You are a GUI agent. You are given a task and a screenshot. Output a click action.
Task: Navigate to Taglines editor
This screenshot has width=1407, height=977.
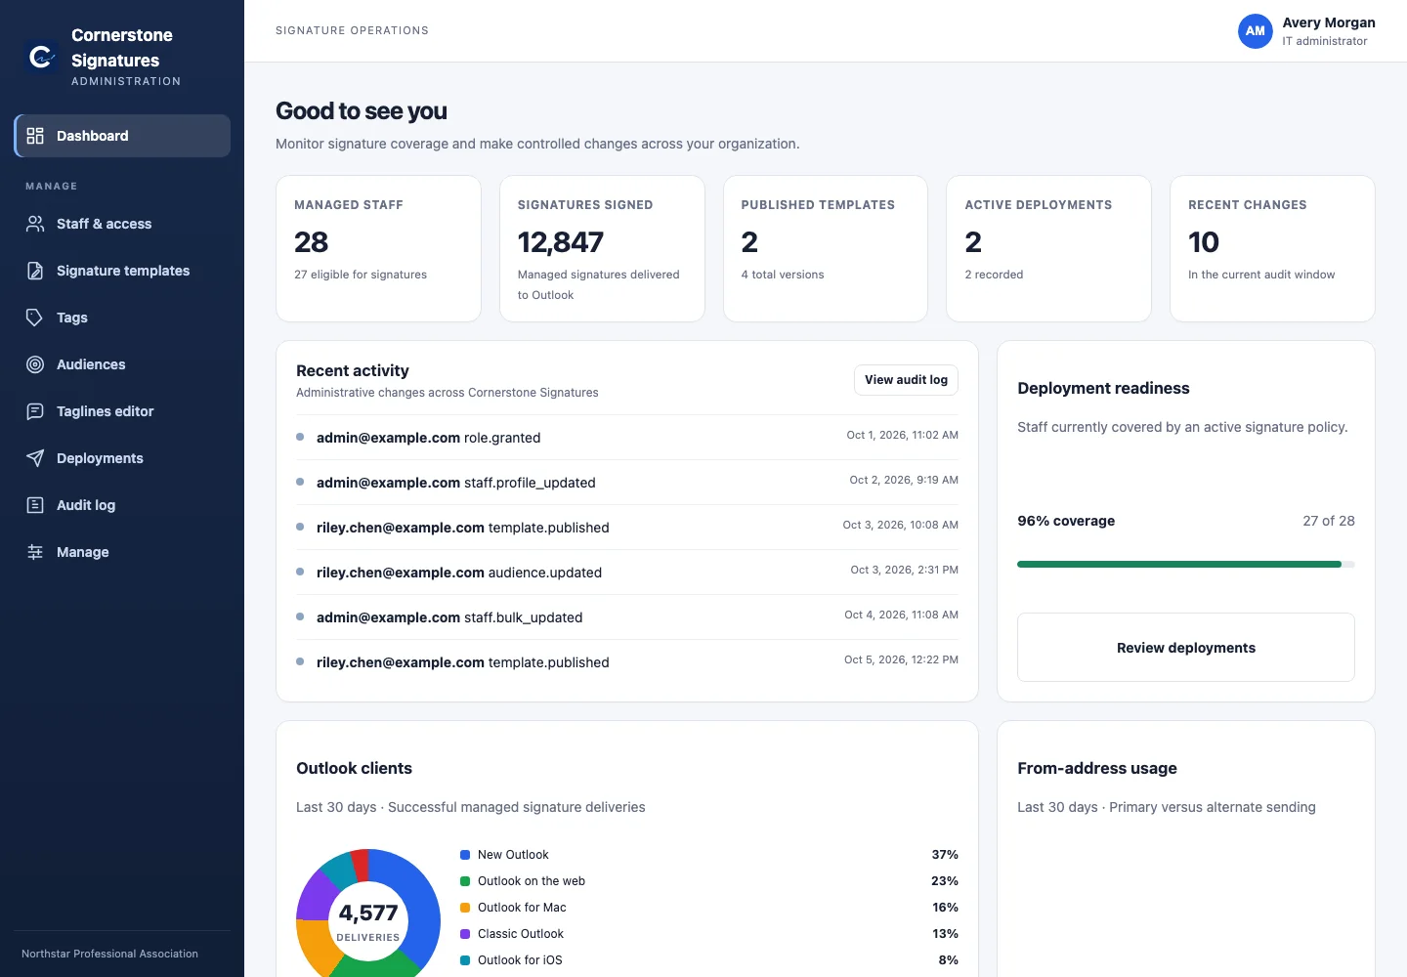tap(122, 411)
